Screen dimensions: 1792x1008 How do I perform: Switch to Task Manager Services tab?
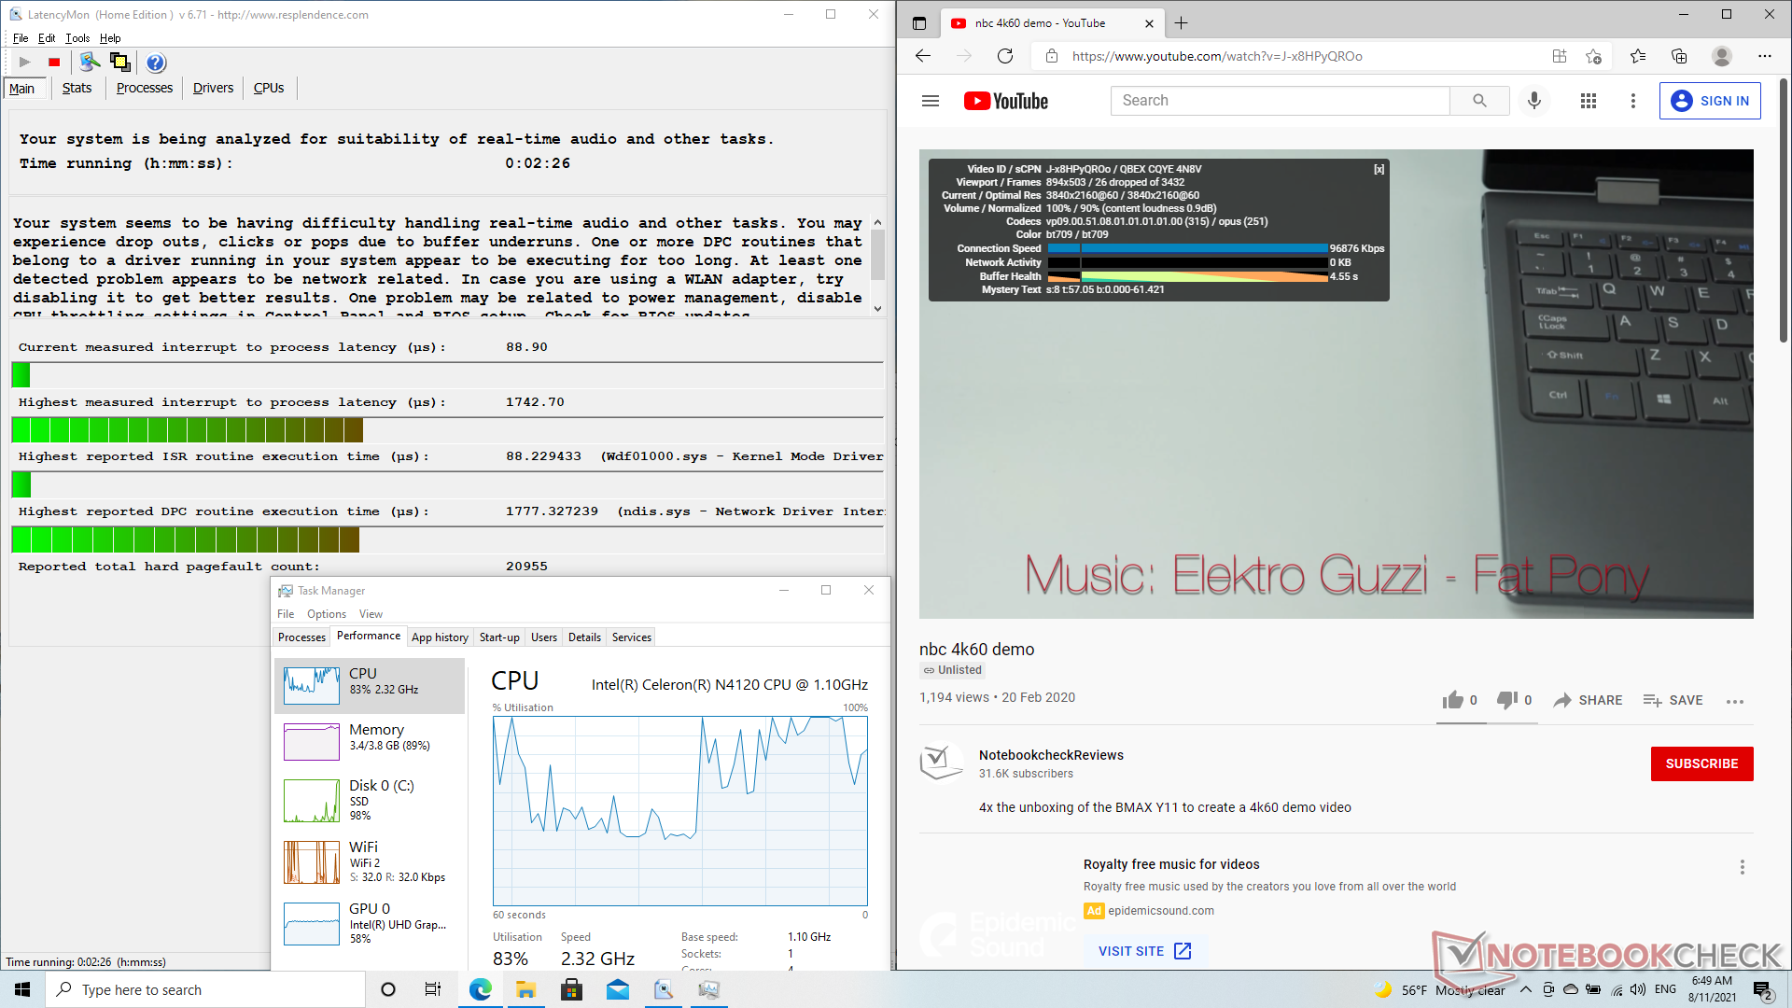point(632,637)
